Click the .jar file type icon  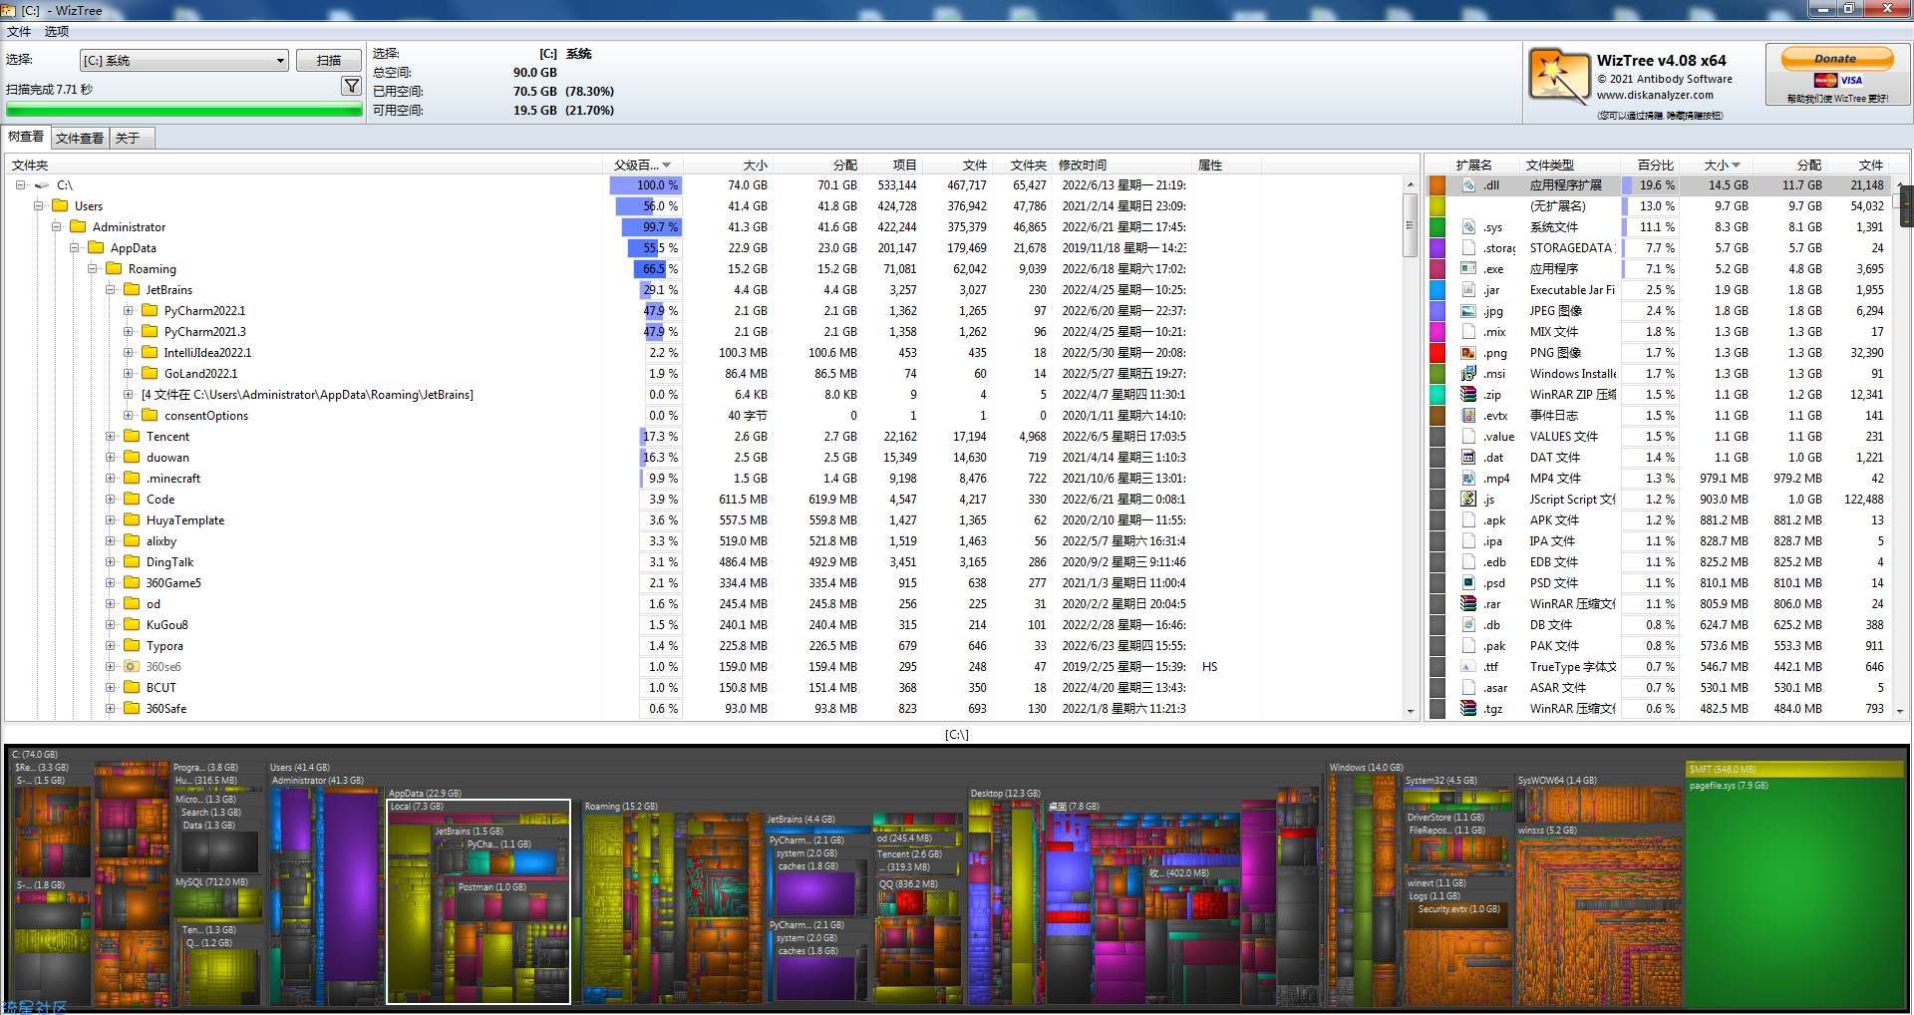coord(1468,290)
